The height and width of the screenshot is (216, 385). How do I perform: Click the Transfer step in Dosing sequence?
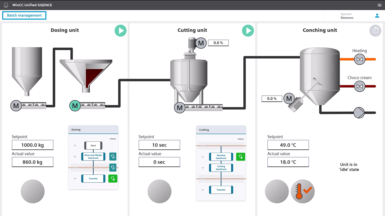coord(93,178)
